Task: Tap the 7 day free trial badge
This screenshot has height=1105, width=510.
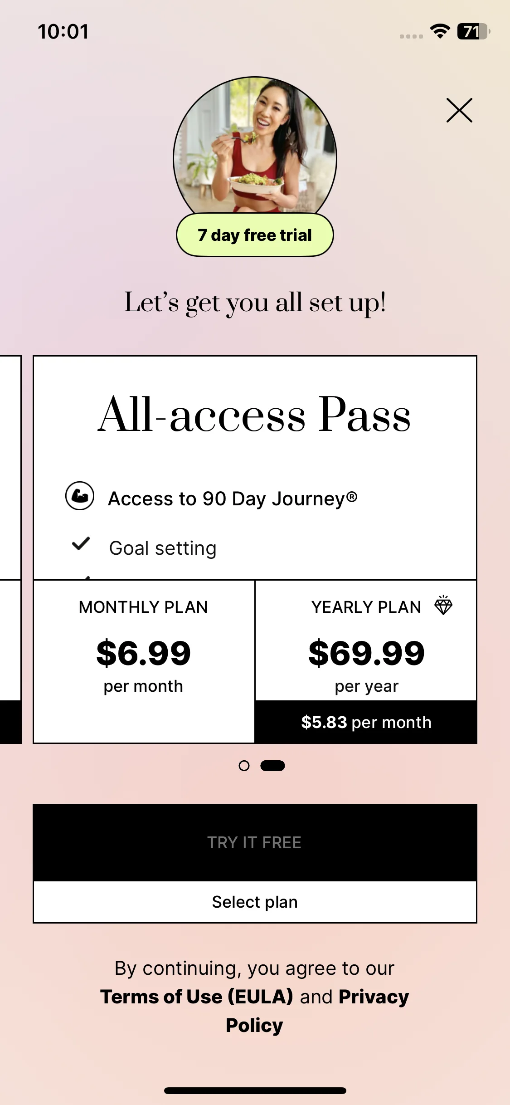Action: point(255,235)
